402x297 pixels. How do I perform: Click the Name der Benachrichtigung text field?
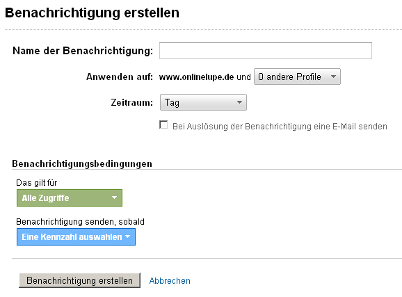[x=266, y=51]
